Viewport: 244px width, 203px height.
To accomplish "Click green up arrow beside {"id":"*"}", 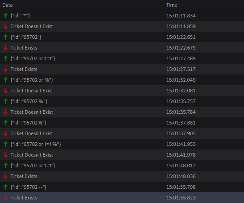I will 6,16.
